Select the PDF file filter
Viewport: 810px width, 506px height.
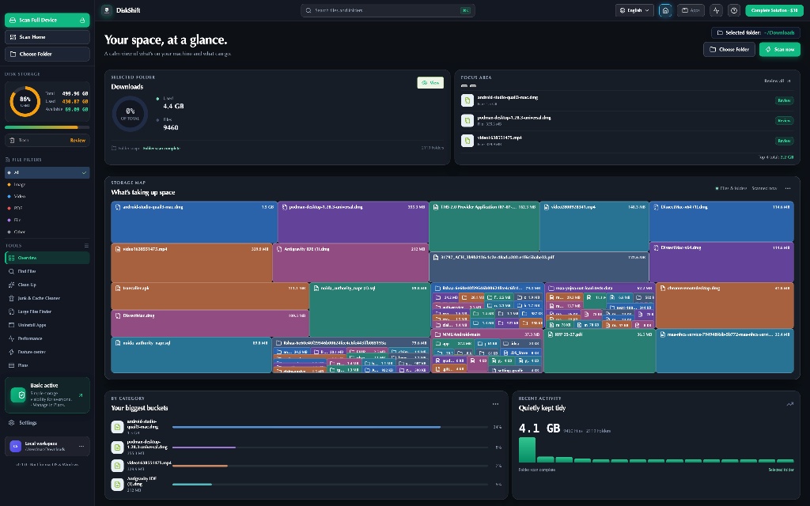47,208
